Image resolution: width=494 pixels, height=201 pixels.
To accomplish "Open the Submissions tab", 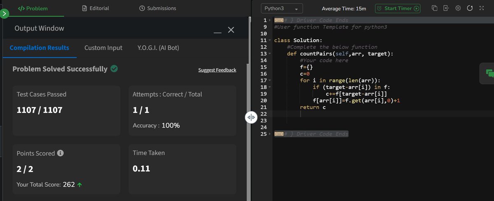I will 158,8.
